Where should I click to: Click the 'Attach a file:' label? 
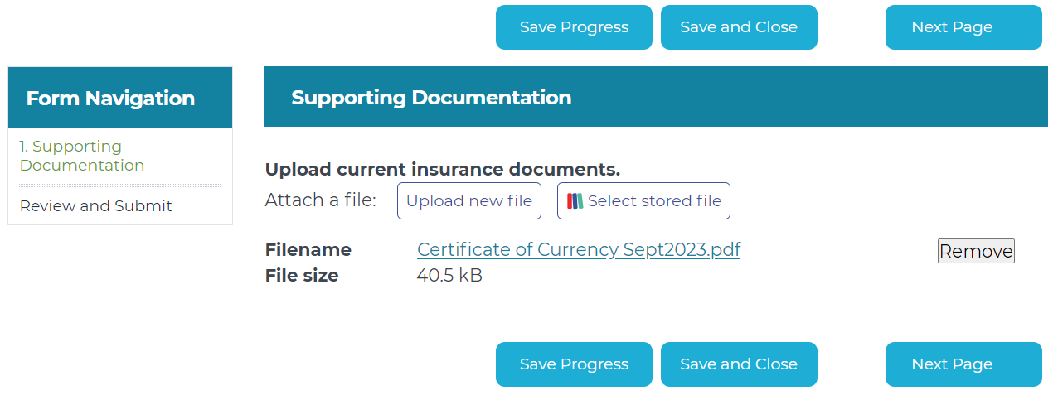(x=321, y=200)
